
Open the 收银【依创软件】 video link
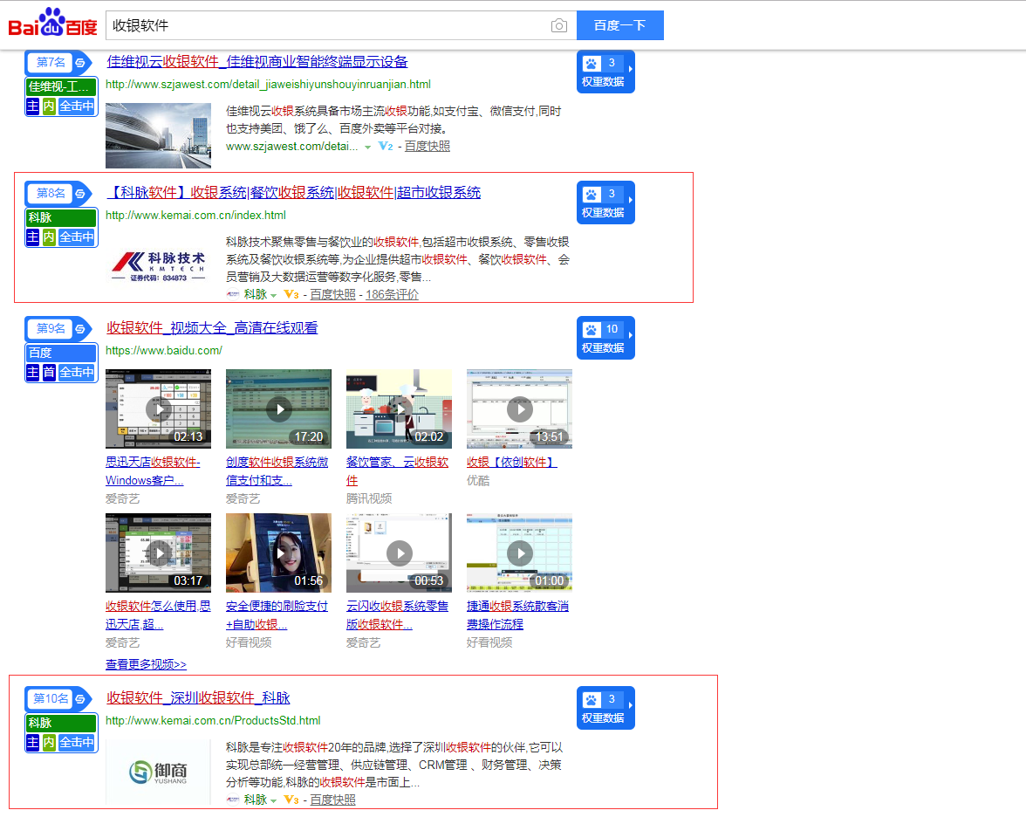[x=511, y=463]
